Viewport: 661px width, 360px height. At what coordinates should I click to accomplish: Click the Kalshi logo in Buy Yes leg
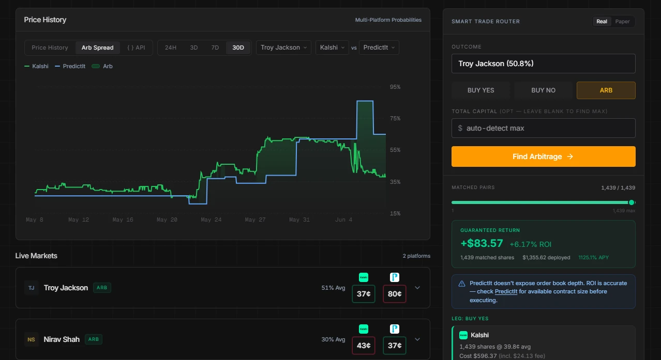pyautogui.click(x=463, y=335)
